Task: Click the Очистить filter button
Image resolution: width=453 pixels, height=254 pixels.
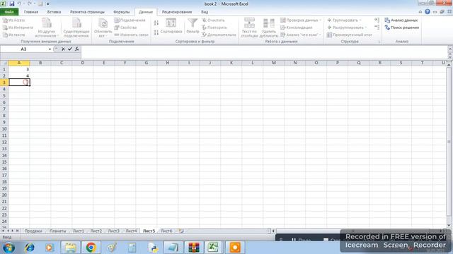Action: pos(213,20)
